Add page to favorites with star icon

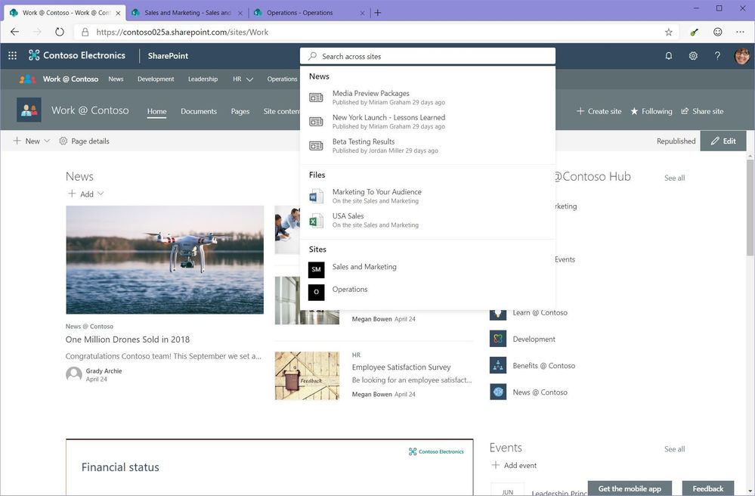668,33
